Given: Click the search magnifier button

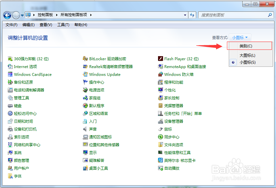Looking at the screenshot, I should coord(270,15).
